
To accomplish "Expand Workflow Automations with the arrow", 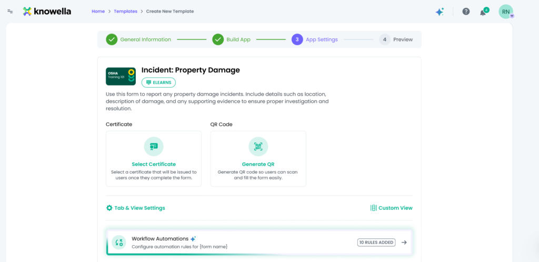I will click(404, 242).
